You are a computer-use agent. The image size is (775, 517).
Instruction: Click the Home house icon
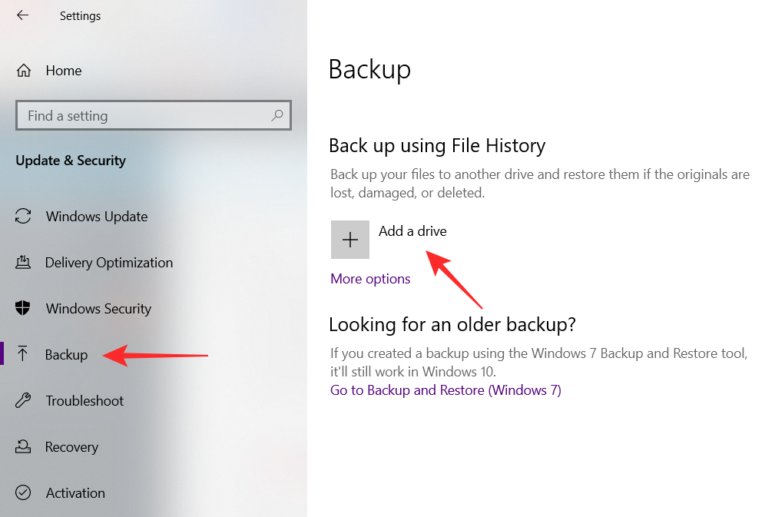24,71
